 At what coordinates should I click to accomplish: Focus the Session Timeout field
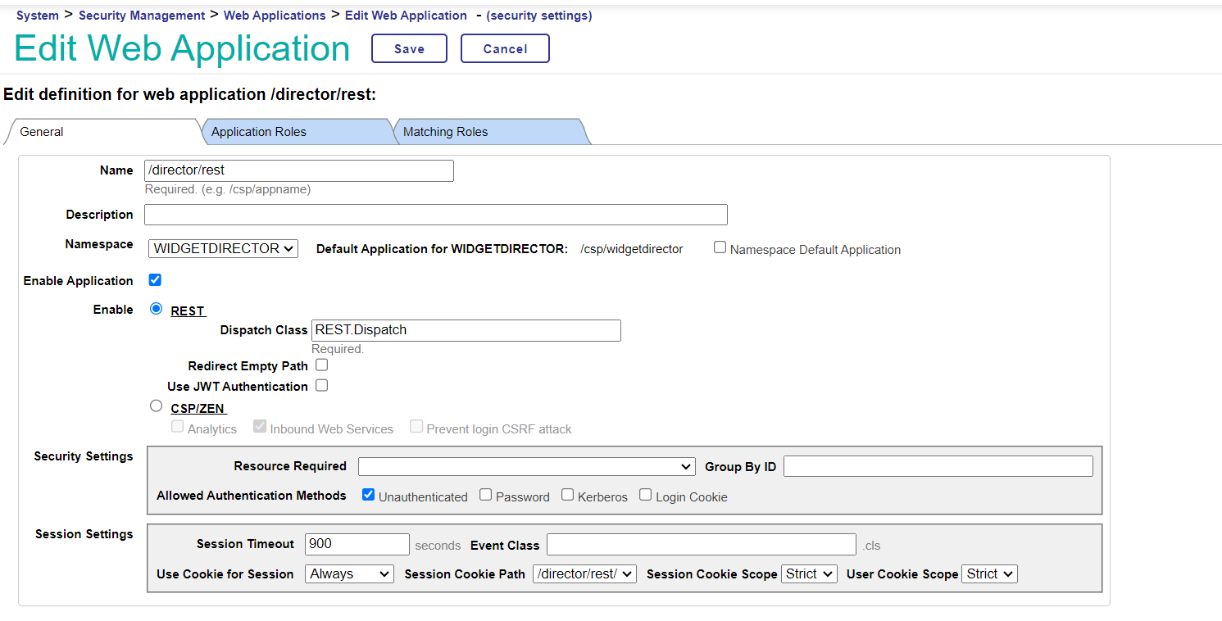(357, 544)
